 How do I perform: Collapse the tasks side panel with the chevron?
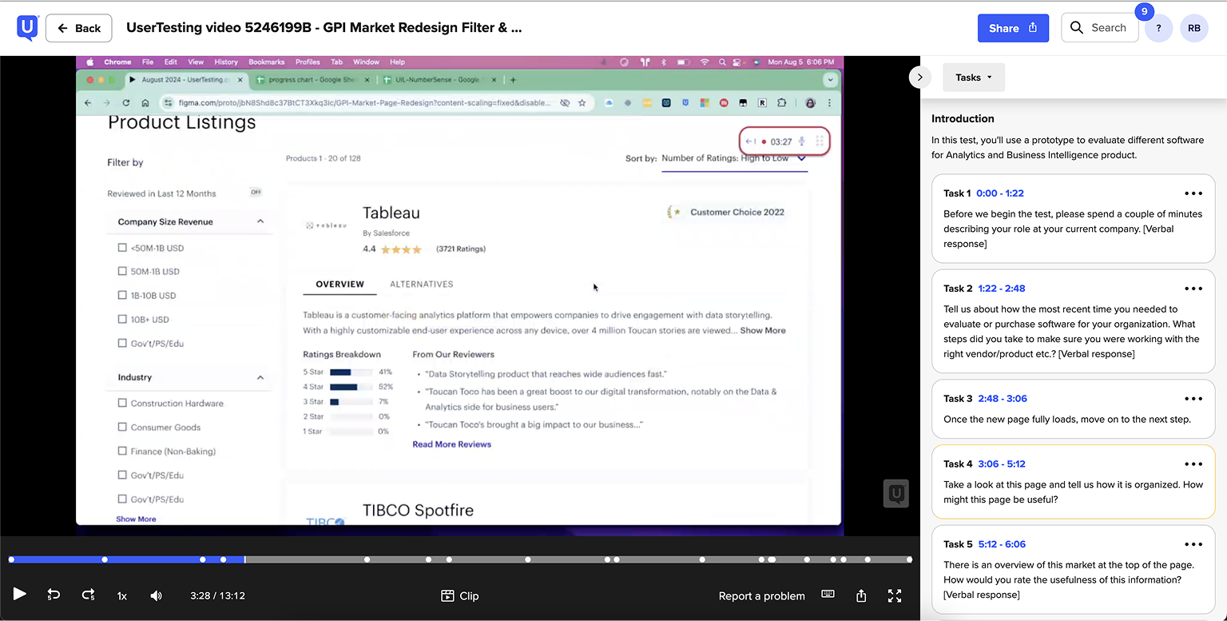click(x=919, y=78)
